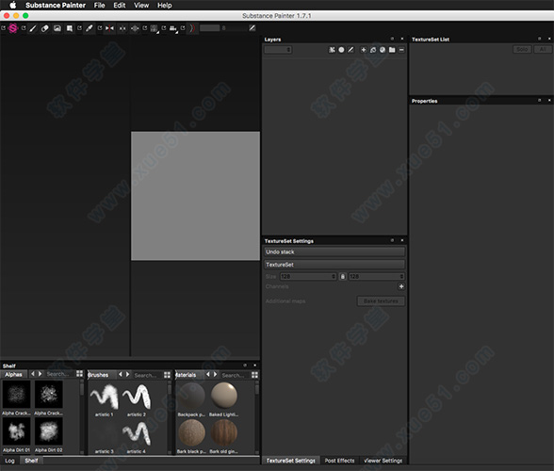This screenshot has width=554, height=471.
Task: Click the Solo button in TextureSet List
Action: tap(522, 50)
